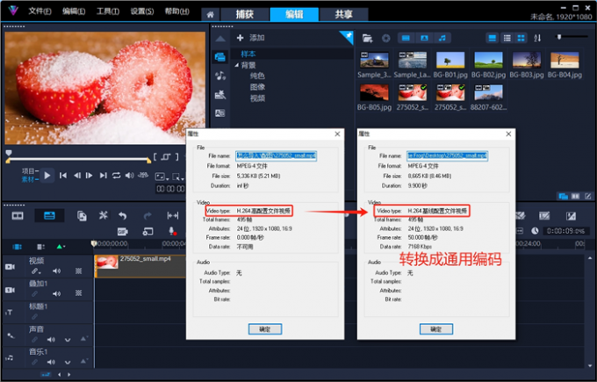Open the sort clips in library menu
Image resolution: width=597 pixels, height=382 pixels.
coord(537,38)
